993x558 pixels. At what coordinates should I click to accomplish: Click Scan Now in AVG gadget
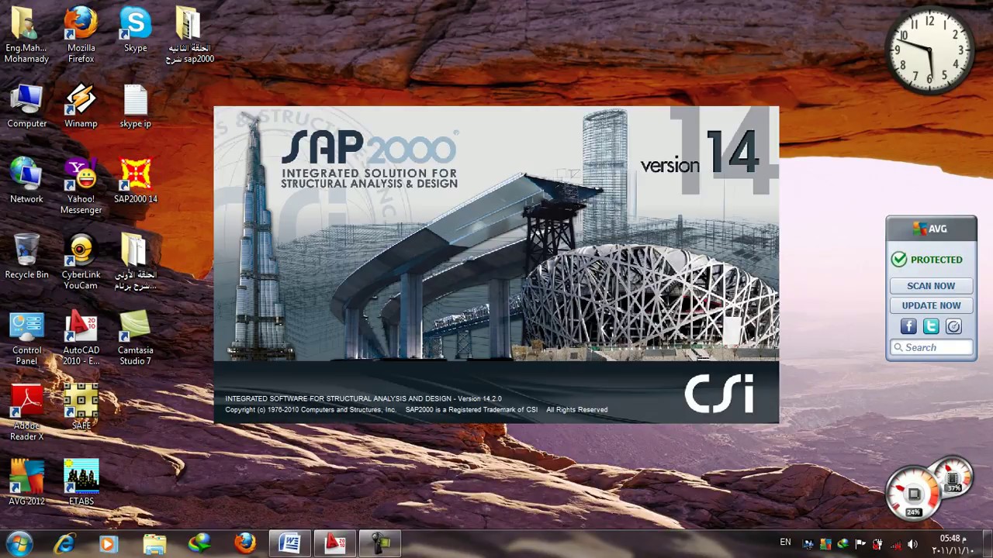click(x=931, y=286)
